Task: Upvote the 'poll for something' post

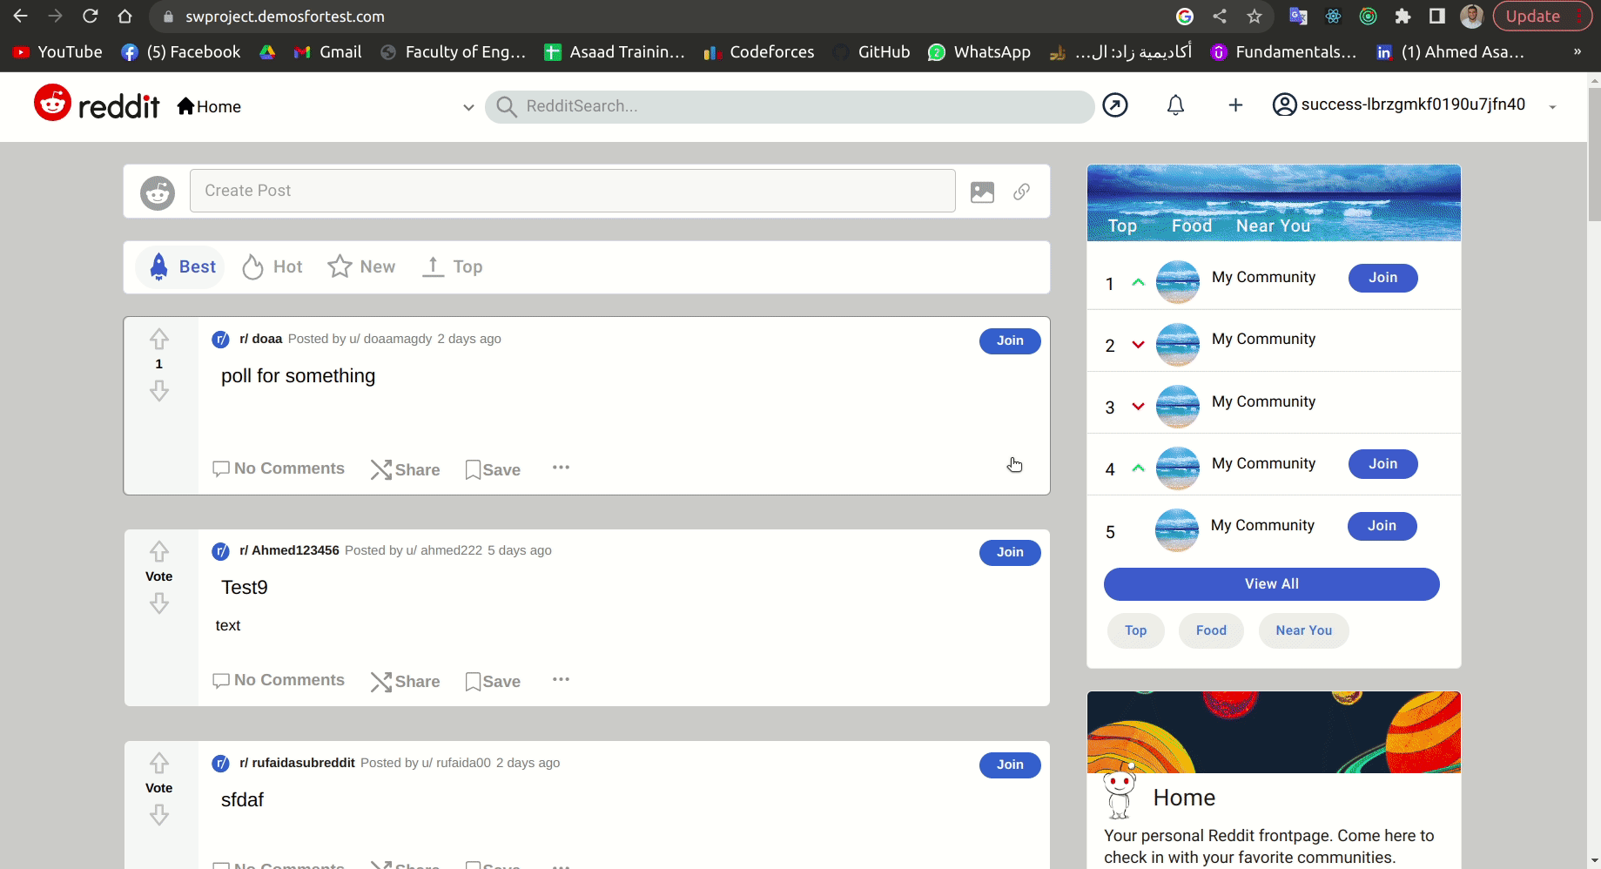Action: (158, 339)
